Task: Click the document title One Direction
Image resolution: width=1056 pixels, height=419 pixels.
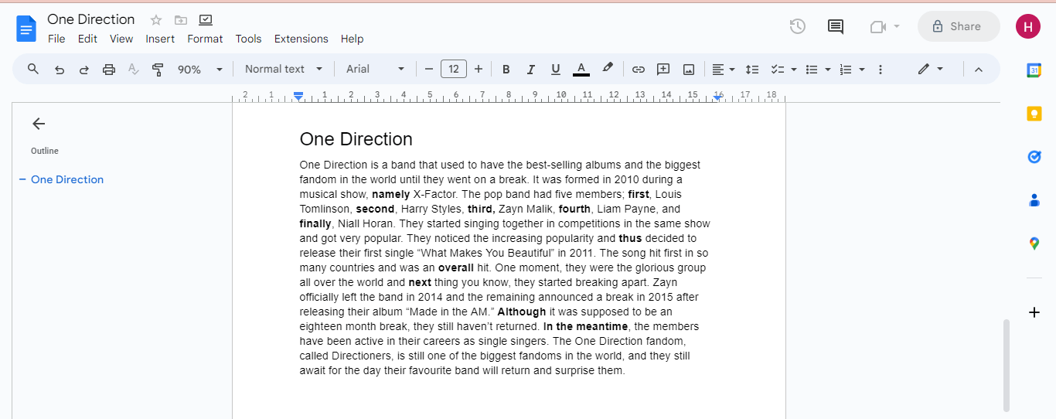Action: click(x=91, y=19)
